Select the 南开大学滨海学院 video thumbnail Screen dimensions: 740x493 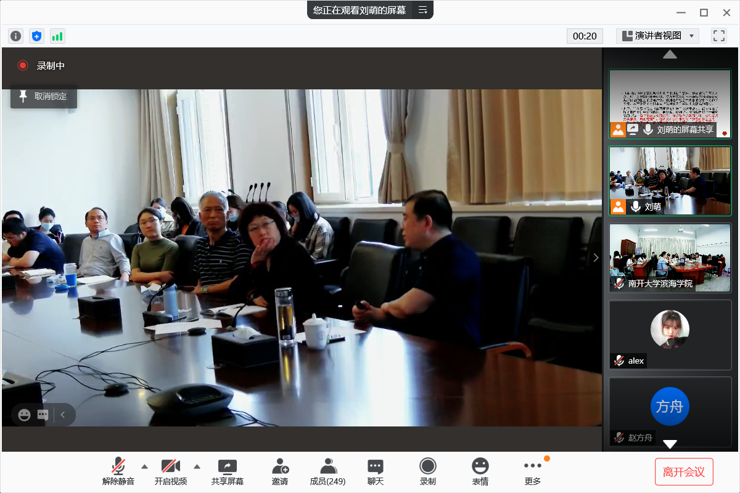pos(670,257)
